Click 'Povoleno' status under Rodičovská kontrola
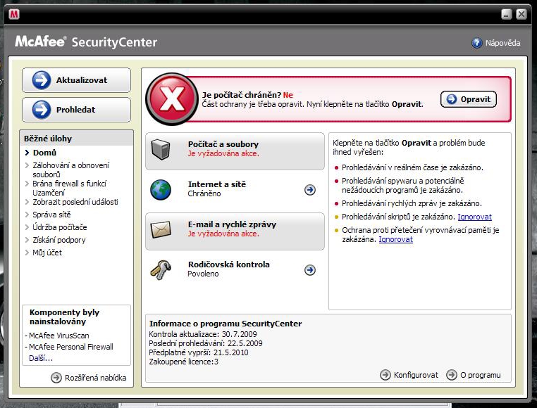Viewport: 537px width, 408px height. tap(203, 274)
